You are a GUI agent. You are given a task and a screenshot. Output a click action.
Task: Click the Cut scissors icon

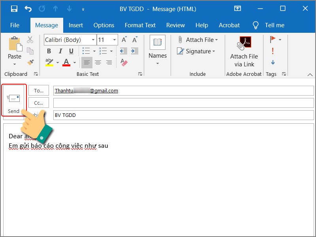coord(30,40)
